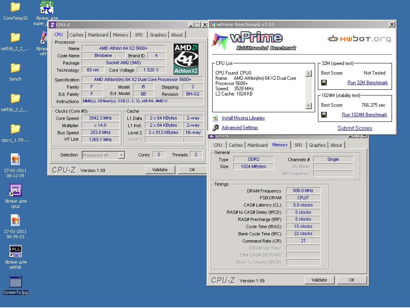Close the wPrime Benchmark window
The image size is (410, 308).
pos(392,24)
